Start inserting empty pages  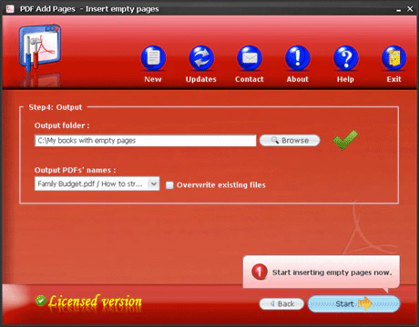353,303
